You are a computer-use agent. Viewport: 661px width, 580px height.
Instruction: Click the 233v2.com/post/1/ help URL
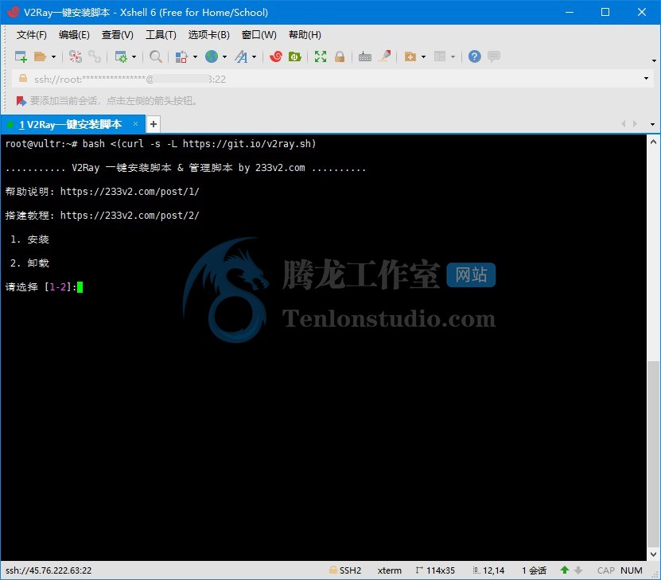130,192
